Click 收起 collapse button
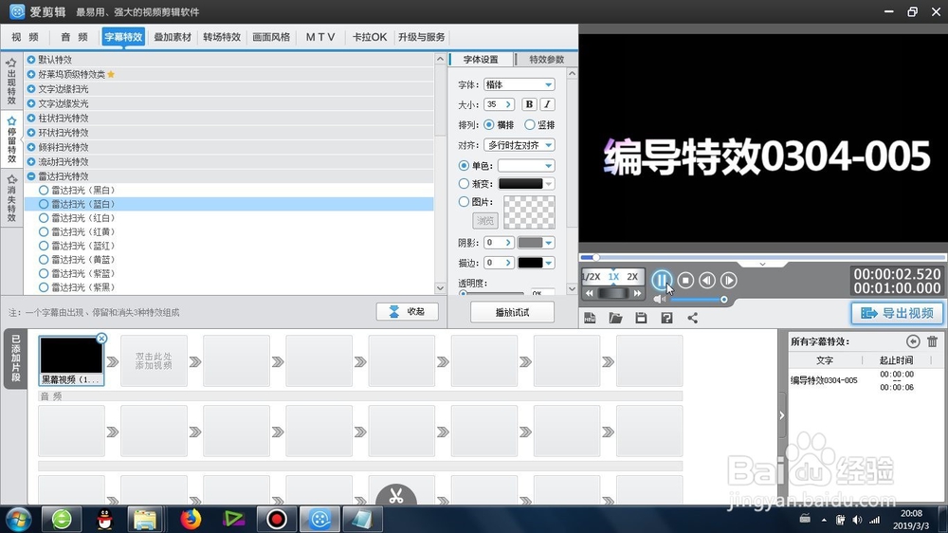The height and width of the screenshot is (533, 948). [407, 312]
